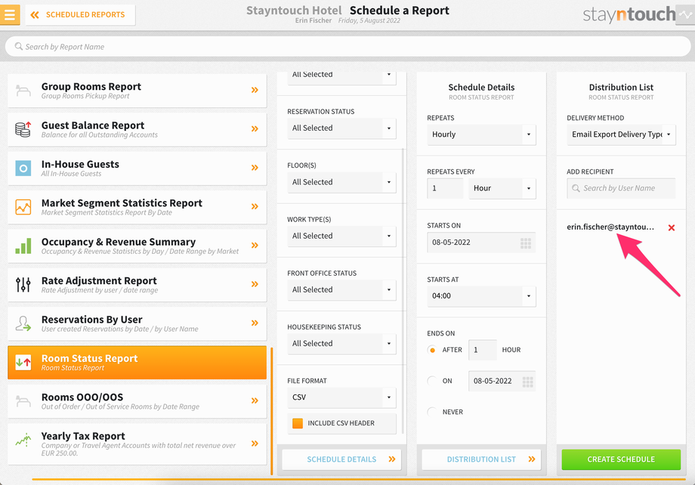Viewport: 695px width, 485px height.
Task: Open the Repeats Hourly dropdown
Action: (x=481, y=134)
